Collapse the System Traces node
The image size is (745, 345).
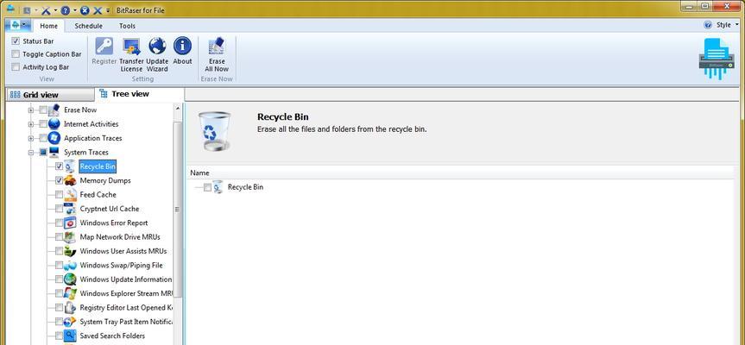(x=31, y=153)
